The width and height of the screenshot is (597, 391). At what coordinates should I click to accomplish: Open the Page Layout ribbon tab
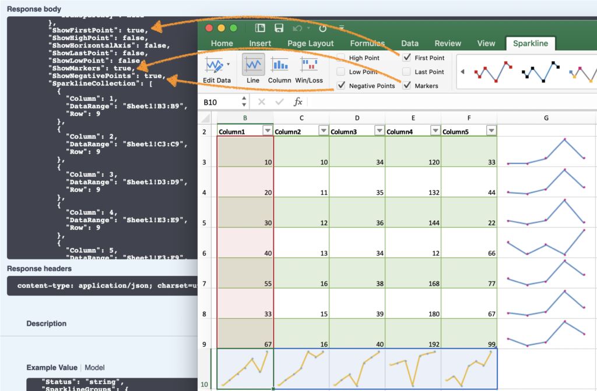[310, 43]
